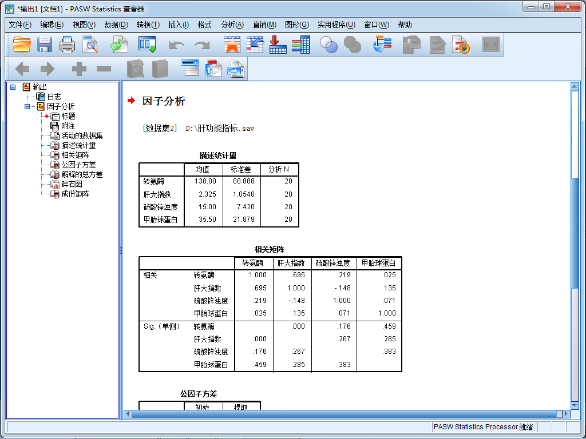
Task: Open the 窗口(W) menu
Action: pos(377,25)
